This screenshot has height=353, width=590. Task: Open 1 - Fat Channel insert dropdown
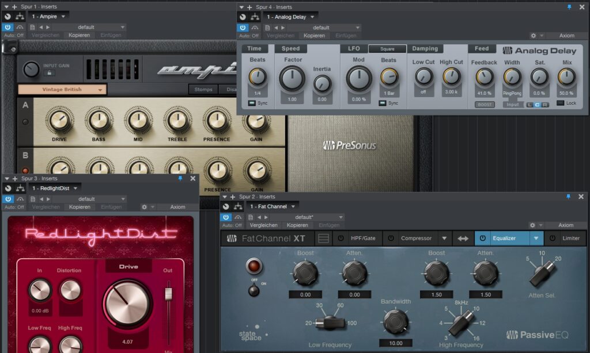pyautogui.click(x=293, y=206)
